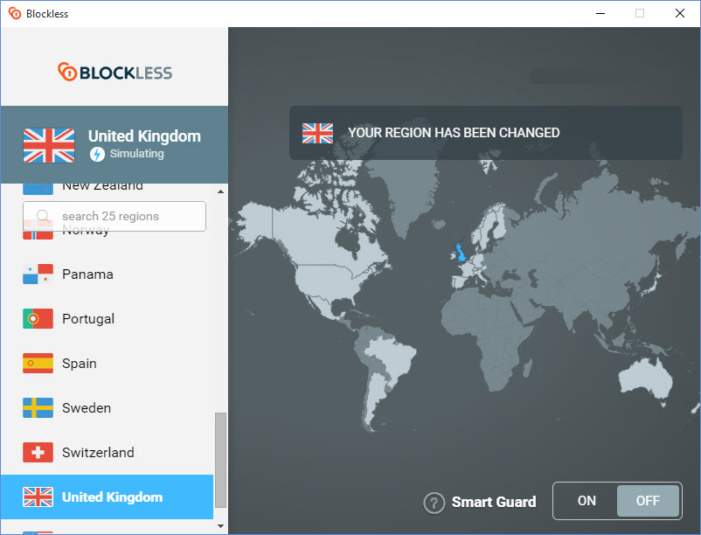Viewport: 701px width, 535px height.
Task: Select Switzerland from region list
Action: tap(108, 452)
